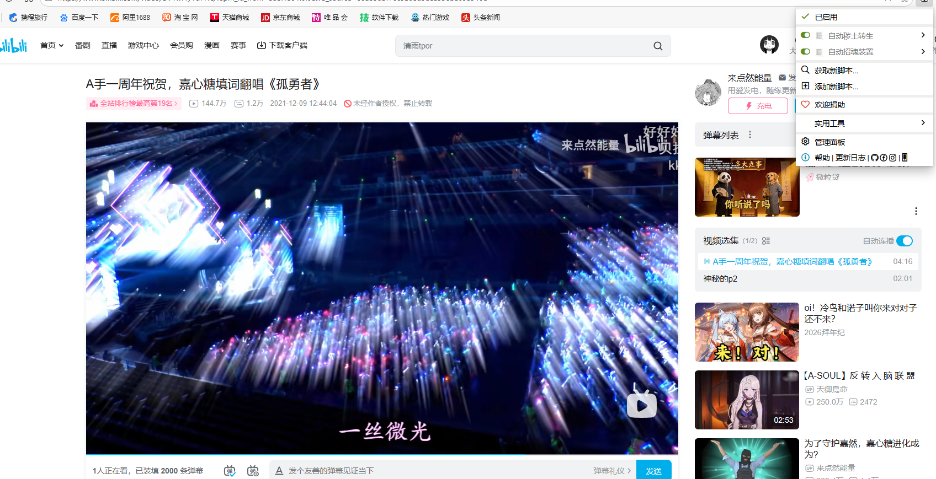
Task: Play 神秘的p2 from video list
Action: (x=720, y=279)
